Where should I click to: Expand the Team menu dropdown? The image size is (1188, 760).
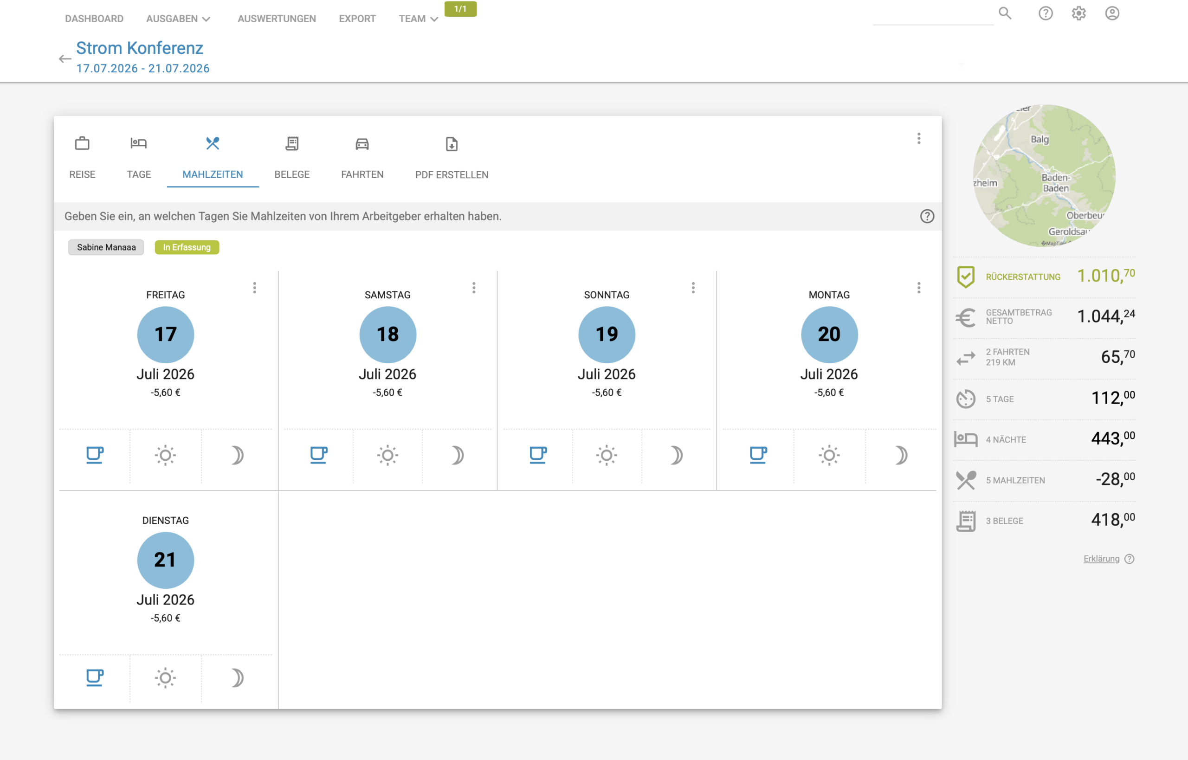click(x=418, y=19)
